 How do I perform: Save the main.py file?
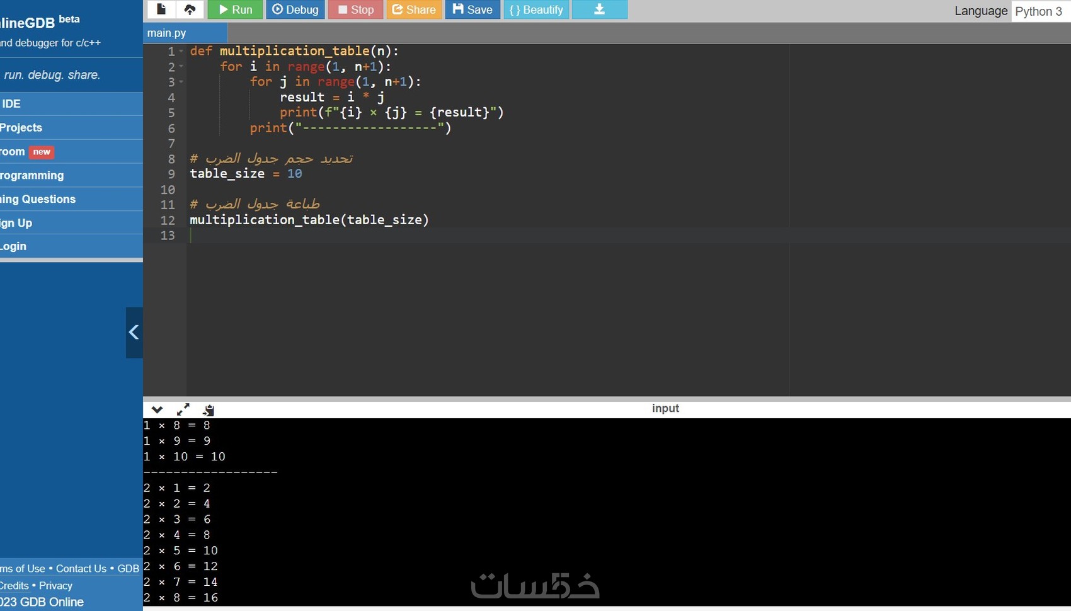(472, 9)
